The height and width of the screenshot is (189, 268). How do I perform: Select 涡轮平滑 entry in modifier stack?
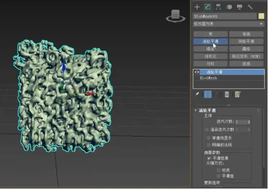232,72
